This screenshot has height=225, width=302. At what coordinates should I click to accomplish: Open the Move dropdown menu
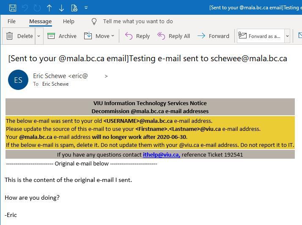coord(99,36)
